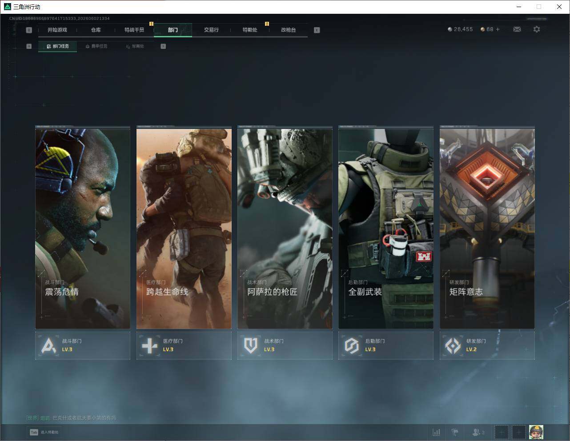Click the gold coin icon beside 68
The height and width of the screenshot is (441, 570).
[x=483, y=29]
